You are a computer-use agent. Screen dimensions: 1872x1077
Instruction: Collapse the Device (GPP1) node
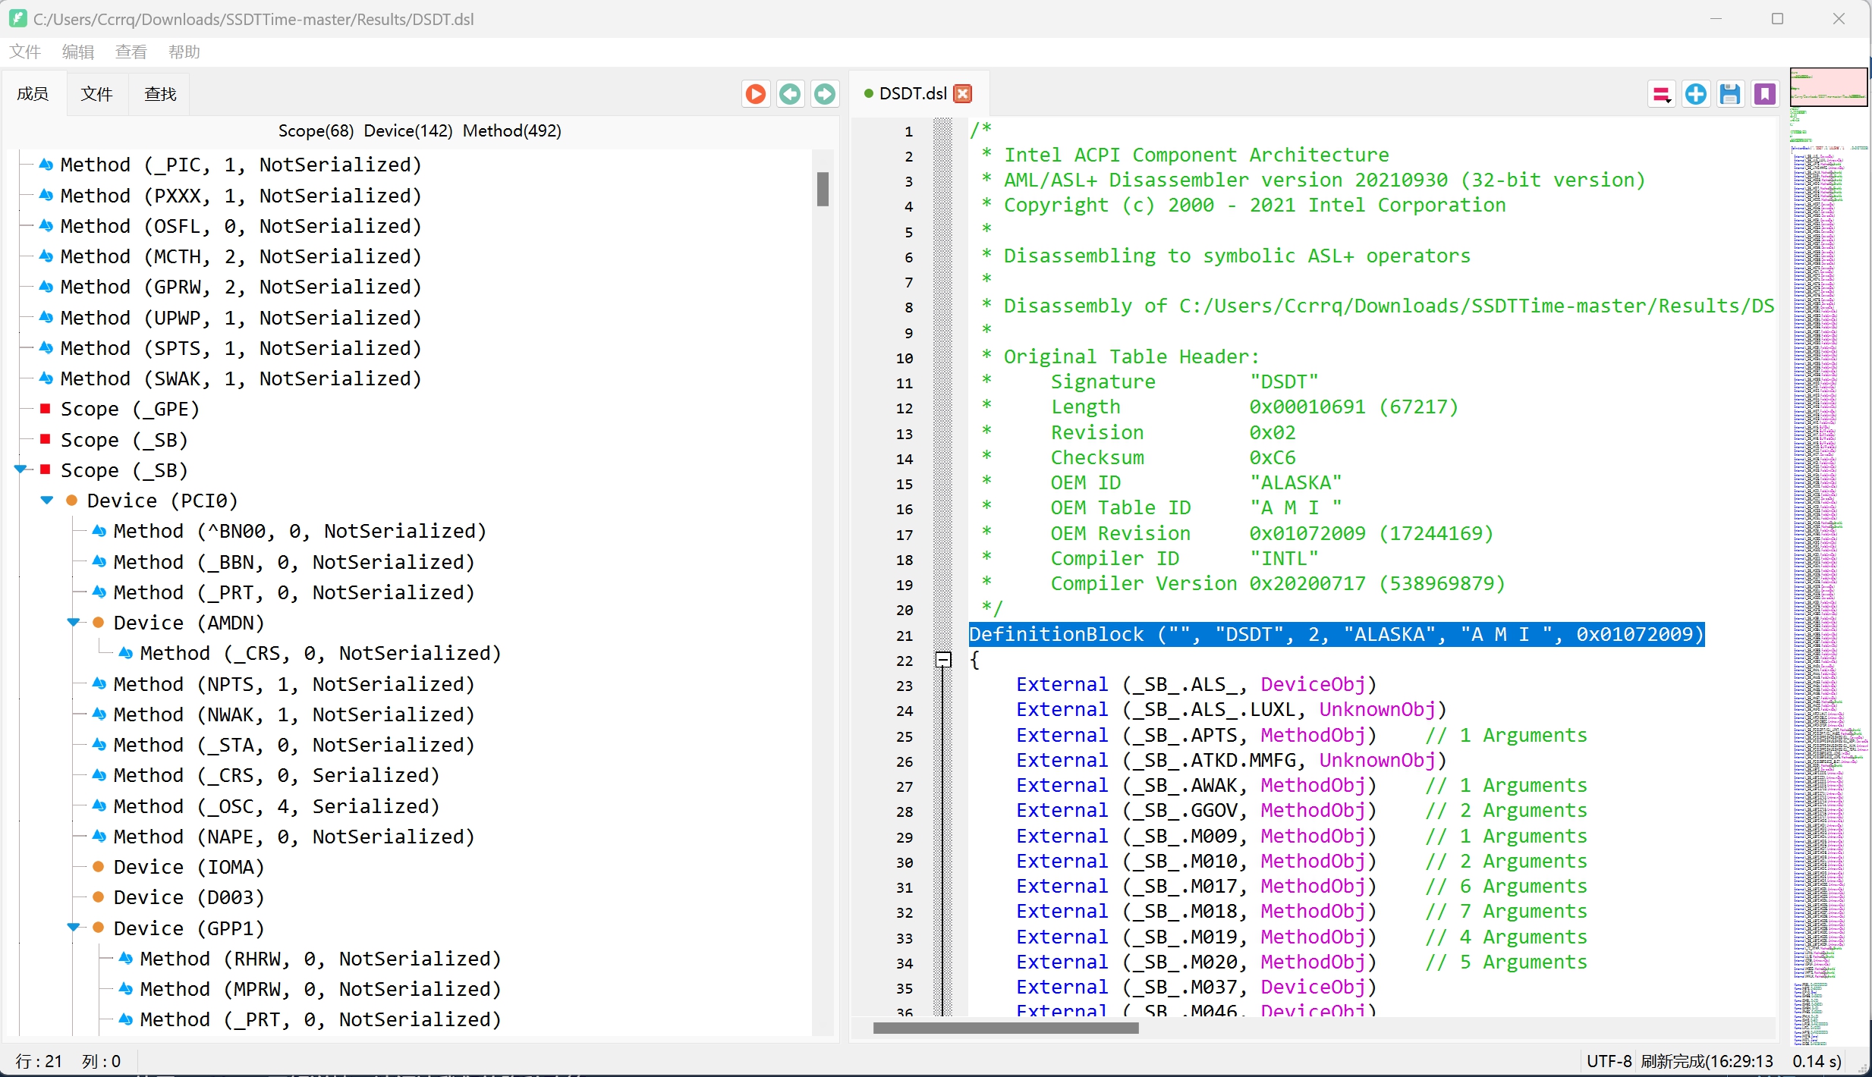pos(74,928)
